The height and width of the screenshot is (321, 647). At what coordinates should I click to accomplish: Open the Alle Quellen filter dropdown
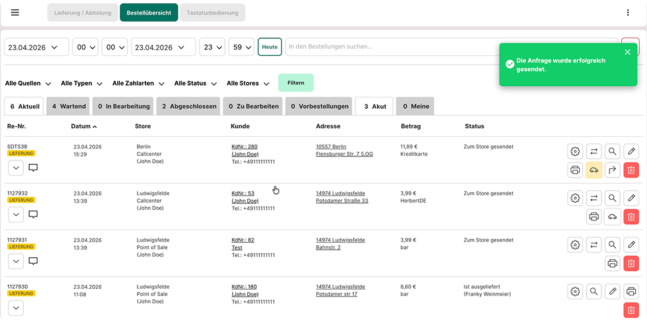28,84
